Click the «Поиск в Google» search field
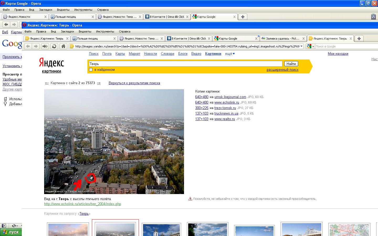 click(346, 46)
